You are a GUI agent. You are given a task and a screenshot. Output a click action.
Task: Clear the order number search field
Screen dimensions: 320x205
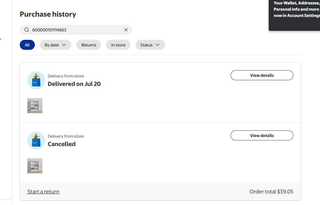[126, 30]
